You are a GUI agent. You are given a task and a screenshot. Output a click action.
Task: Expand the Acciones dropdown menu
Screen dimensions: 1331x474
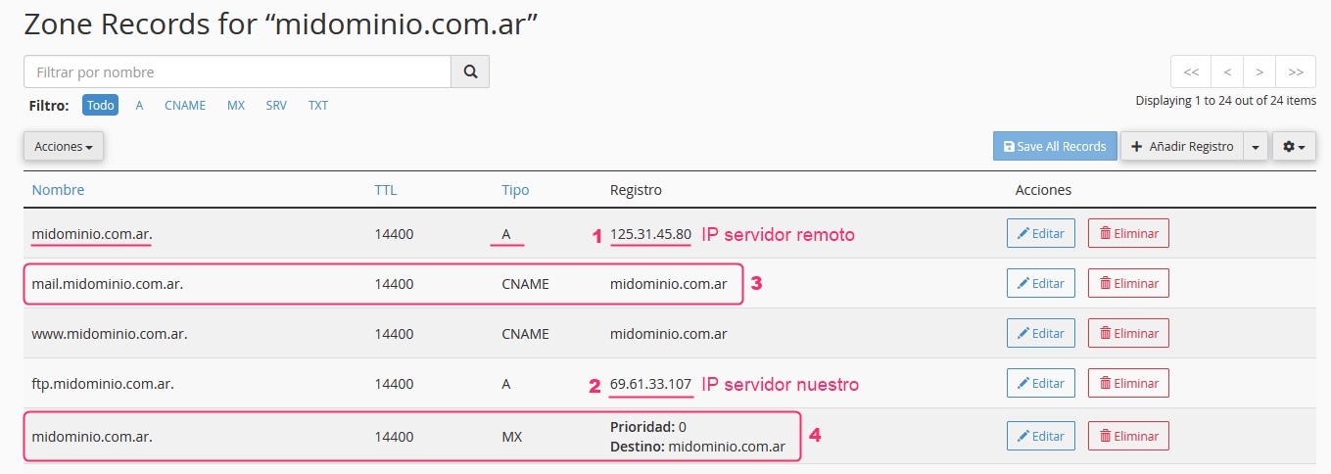click(x=64, y=146)
